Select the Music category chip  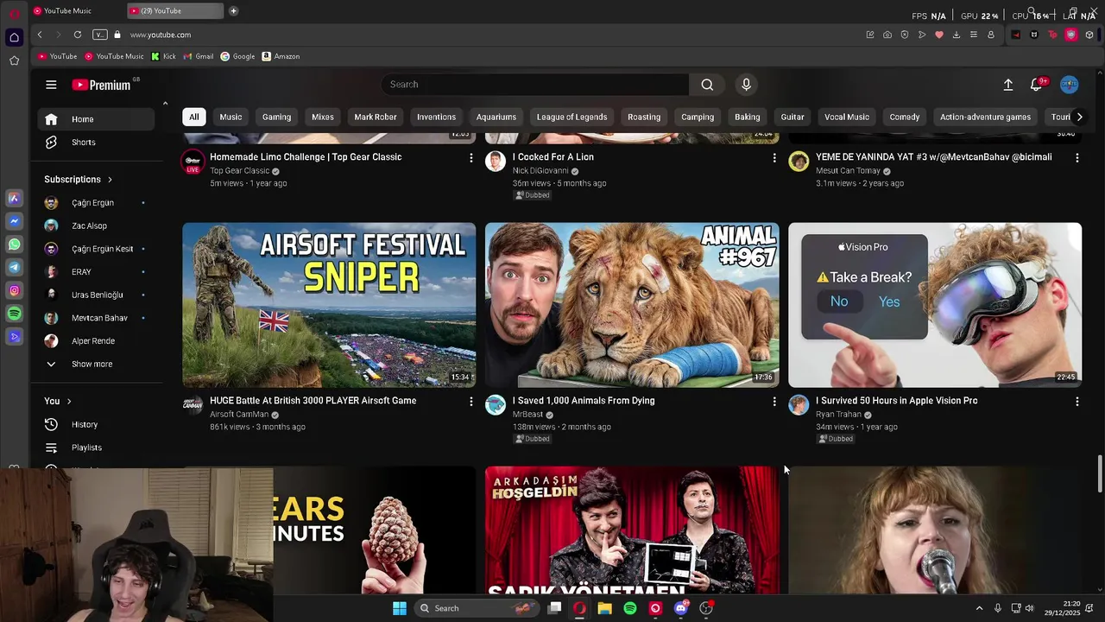point(230,117)
